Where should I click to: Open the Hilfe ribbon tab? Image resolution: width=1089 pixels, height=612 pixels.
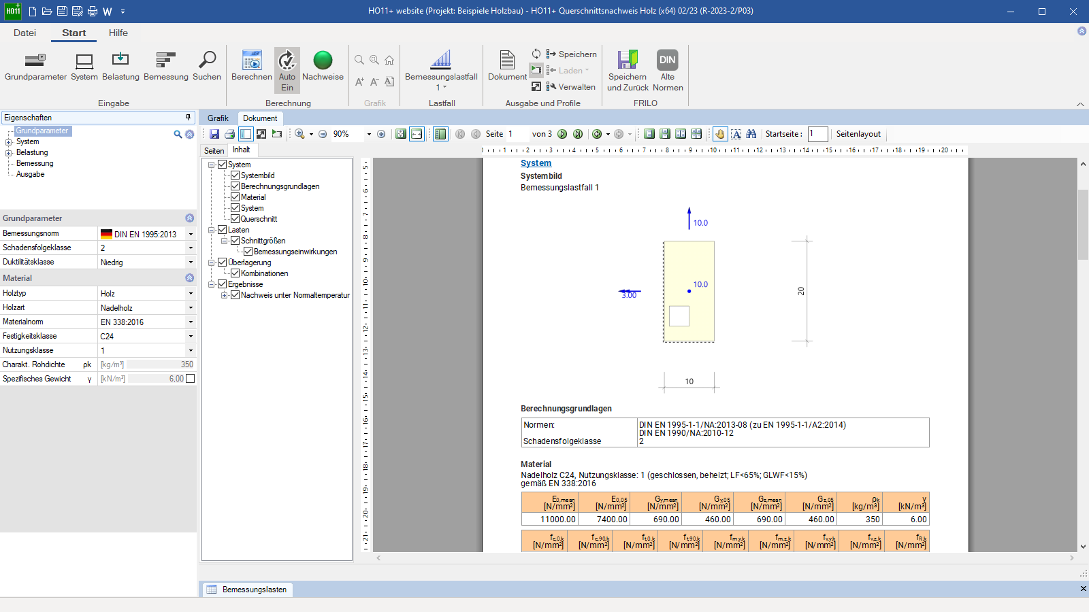pyautogui.click(x=118, y=33)
